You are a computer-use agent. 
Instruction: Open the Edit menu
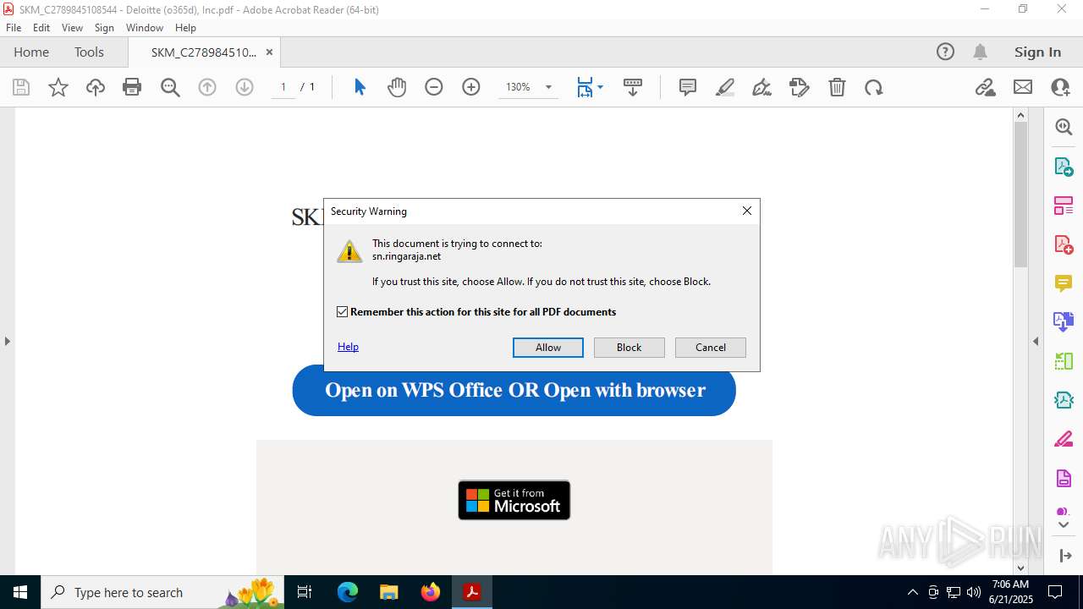coord(41,28)
